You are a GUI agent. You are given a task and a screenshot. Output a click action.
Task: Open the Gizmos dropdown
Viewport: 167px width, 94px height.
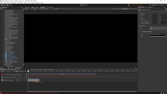[x=134, y=9]
